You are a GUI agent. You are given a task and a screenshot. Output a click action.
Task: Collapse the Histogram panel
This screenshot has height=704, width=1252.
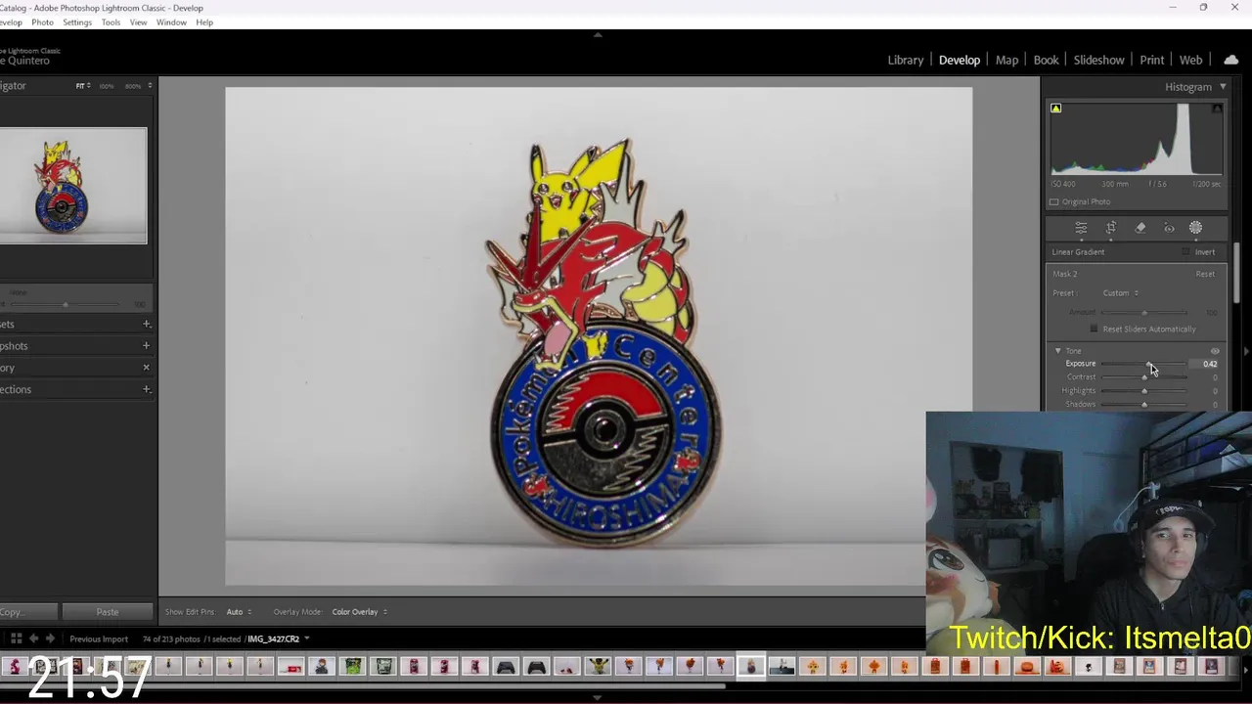(x=1223, y=87)
